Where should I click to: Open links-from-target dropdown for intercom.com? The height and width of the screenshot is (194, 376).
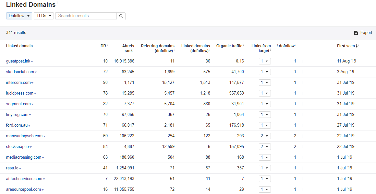(x=265, y=83)
